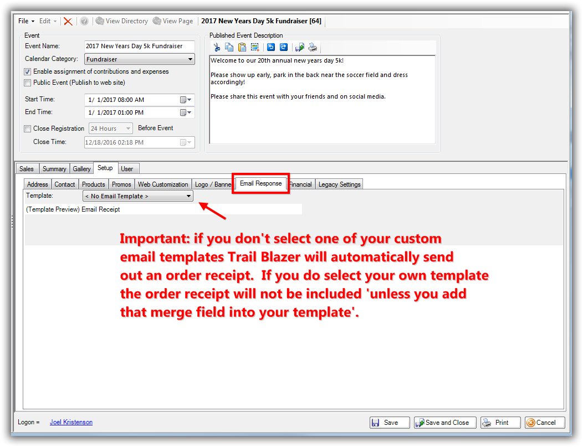Open the Calendar Category dropdown

190,59
